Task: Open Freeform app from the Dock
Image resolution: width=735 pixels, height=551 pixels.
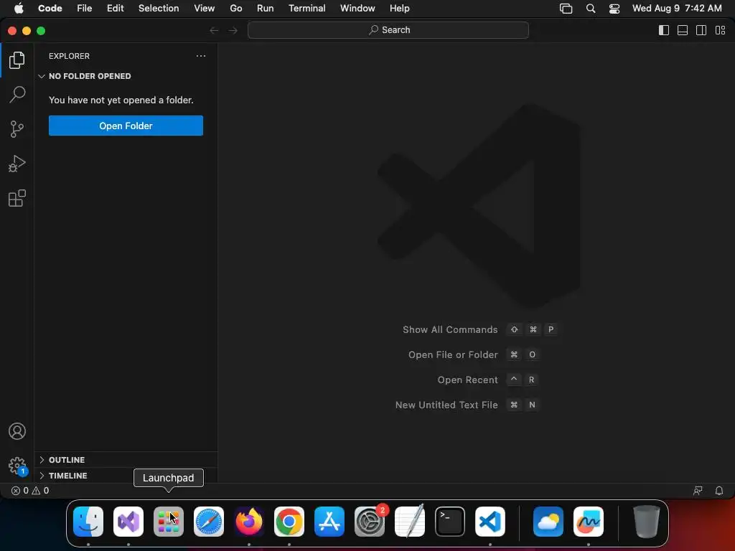Action: click(x=589, y=522)
